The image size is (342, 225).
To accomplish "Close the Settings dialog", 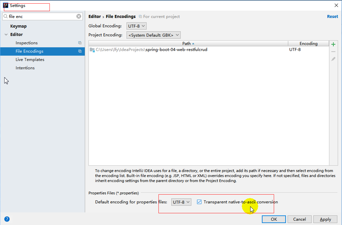I will coord(336,5).
